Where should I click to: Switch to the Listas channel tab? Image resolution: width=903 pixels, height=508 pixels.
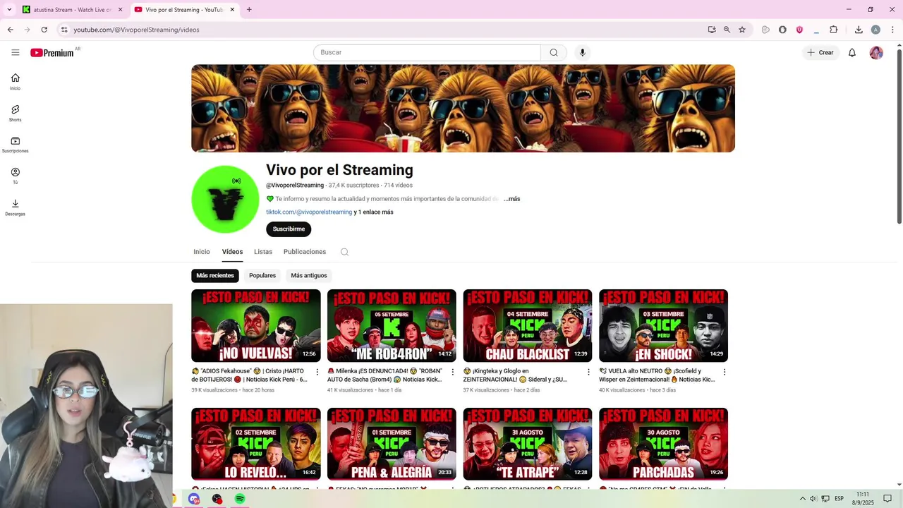pos(263,252)
